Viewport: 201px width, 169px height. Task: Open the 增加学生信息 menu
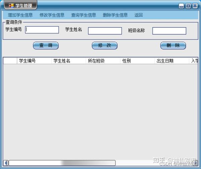[20, 15]
